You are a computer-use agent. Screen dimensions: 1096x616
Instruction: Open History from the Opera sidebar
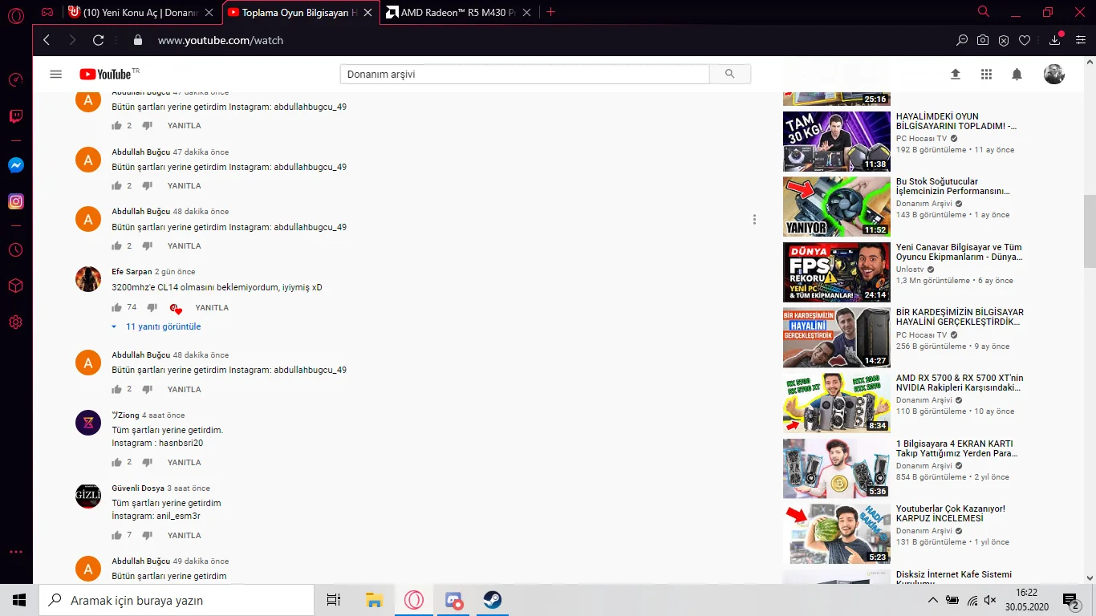[16, 249]
